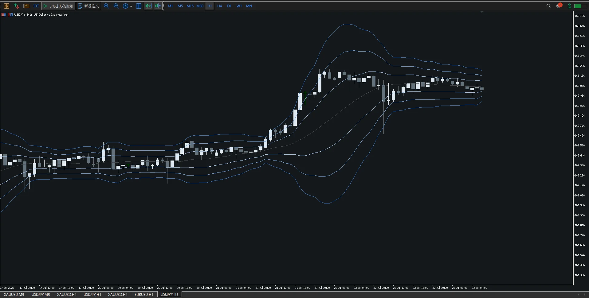Open the IDE MetaEditor button
This screenshot has height=298, width=589.
[36, 6]
